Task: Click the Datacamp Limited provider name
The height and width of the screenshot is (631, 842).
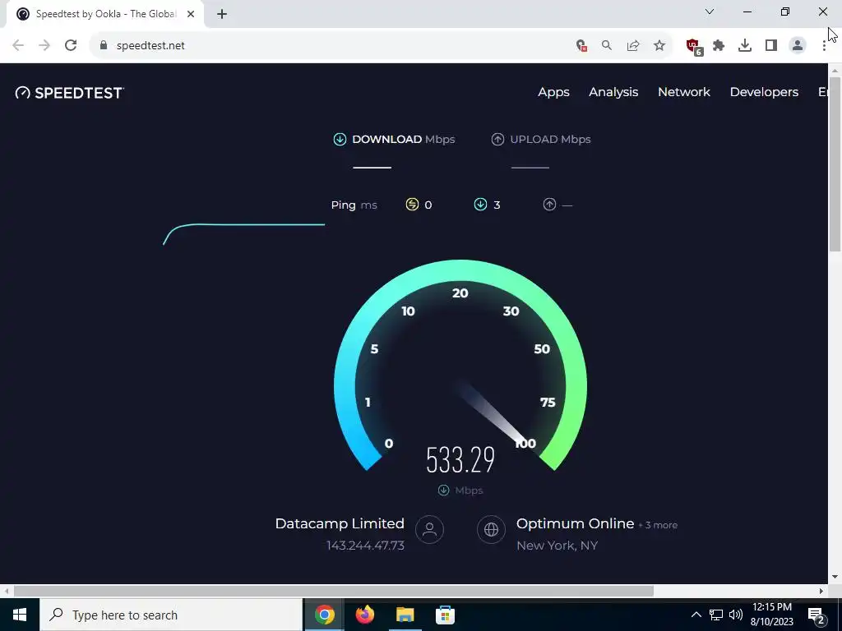Action: coord(340,523)
